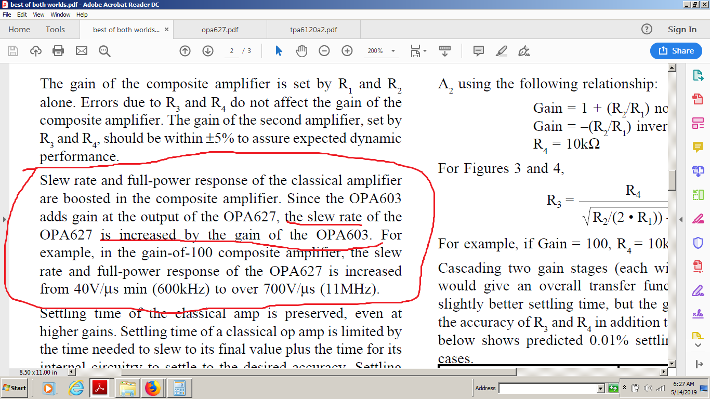Open the Send for Signature tool
This screenshot has width=710, height=399.
698,314
